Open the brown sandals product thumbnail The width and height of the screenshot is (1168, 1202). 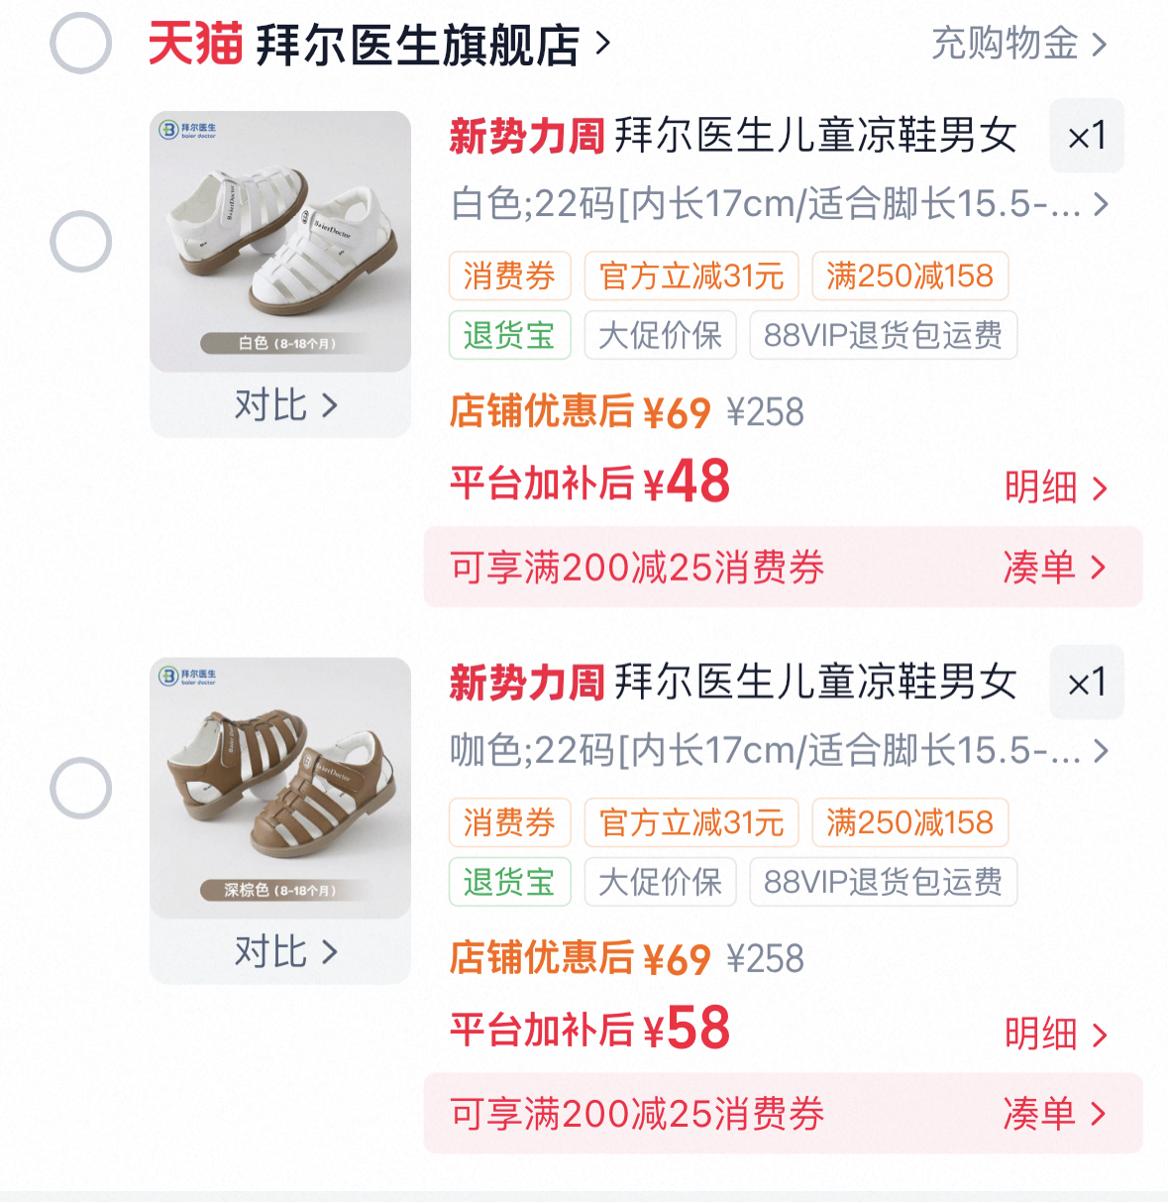(x=280, y=787)
